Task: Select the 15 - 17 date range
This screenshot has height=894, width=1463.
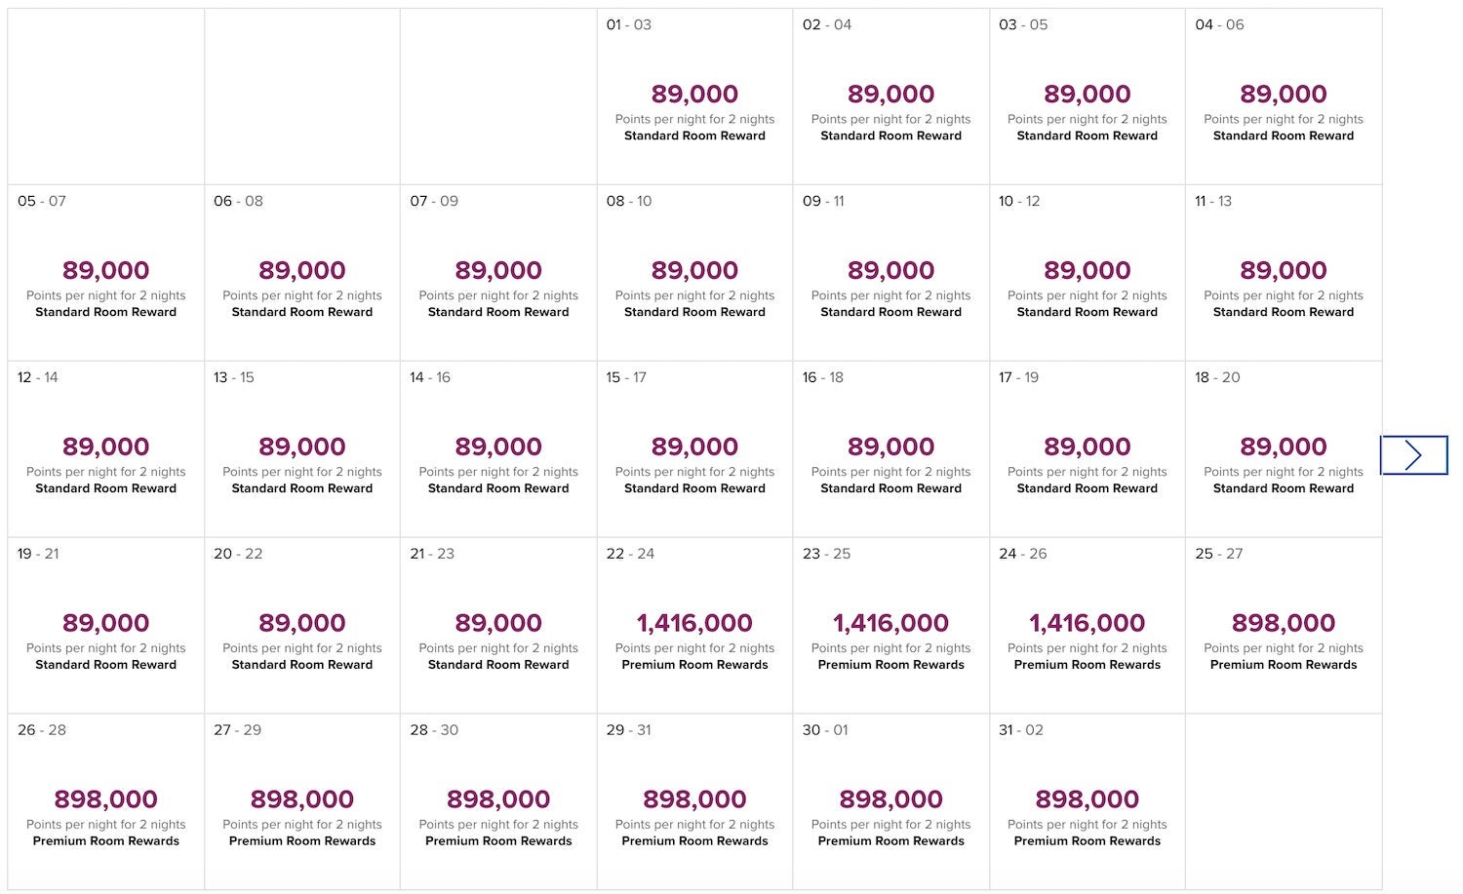Action: tap(694, 449)
